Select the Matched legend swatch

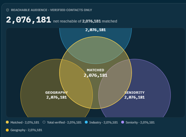[x=7, y=122]
